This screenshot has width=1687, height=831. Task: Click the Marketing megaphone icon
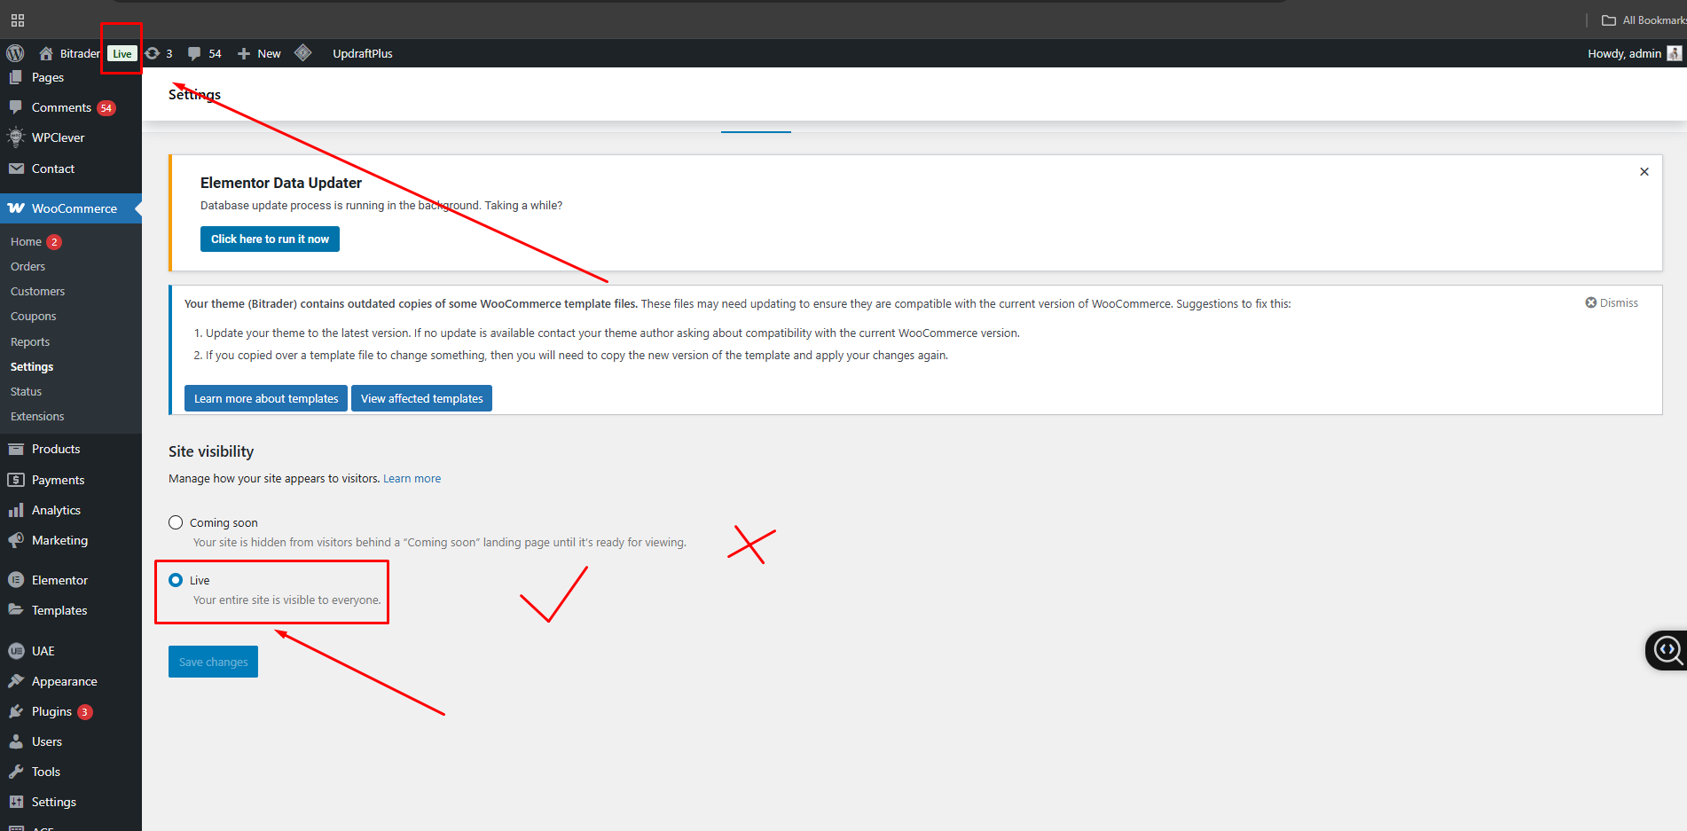point(15,540)
